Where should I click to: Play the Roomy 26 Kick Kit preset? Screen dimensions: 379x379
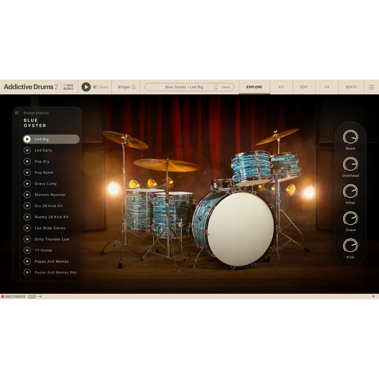(x=27, y=217)
